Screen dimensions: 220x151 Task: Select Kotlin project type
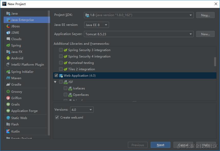coord(26,131)
